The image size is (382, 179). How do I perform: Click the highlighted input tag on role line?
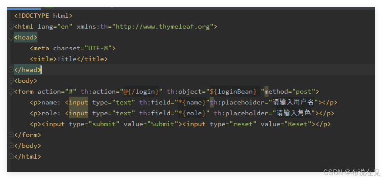coord(78,113)
